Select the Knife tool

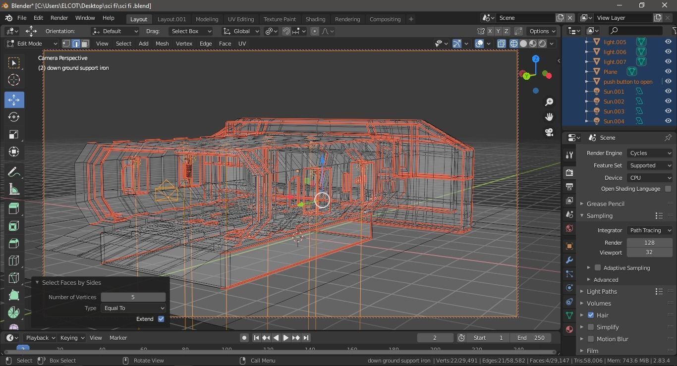[14, 278]
